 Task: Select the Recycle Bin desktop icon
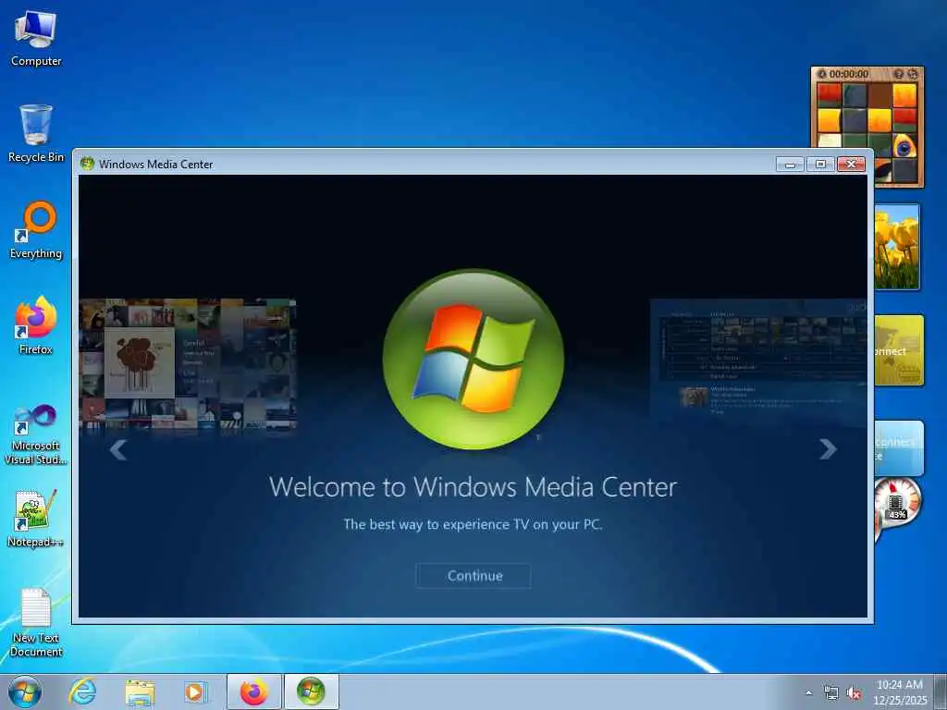click(x=36, y=133)
